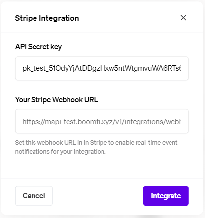Click the API Secret key input field
The image size is (205, 218).
pos(102,68)
